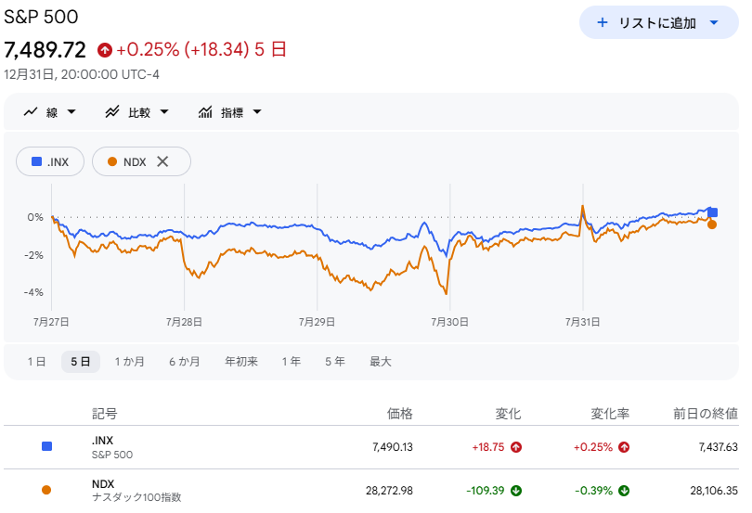Click the price value 28,272.98

(x=389, y=491)
